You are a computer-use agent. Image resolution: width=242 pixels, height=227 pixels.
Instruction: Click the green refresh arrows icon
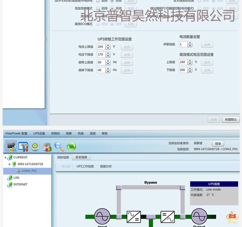pyautogui.click(x=71, y=146)
